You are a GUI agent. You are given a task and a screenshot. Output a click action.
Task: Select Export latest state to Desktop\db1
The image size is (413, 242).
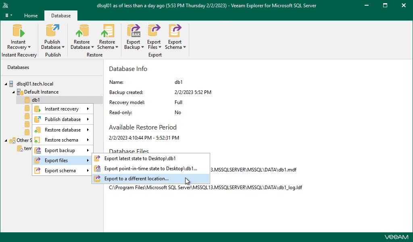point(151,158)
